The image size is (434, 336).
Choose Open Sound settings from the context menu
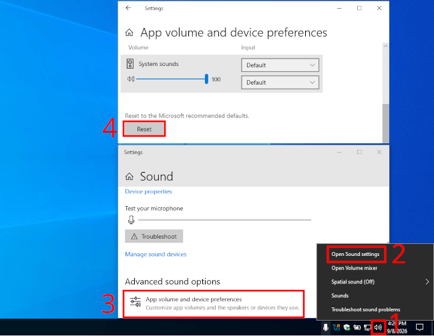tap(355, 254)
